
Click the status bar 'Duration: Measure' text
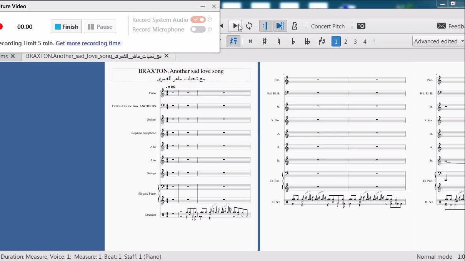click(x=25, y=257)
